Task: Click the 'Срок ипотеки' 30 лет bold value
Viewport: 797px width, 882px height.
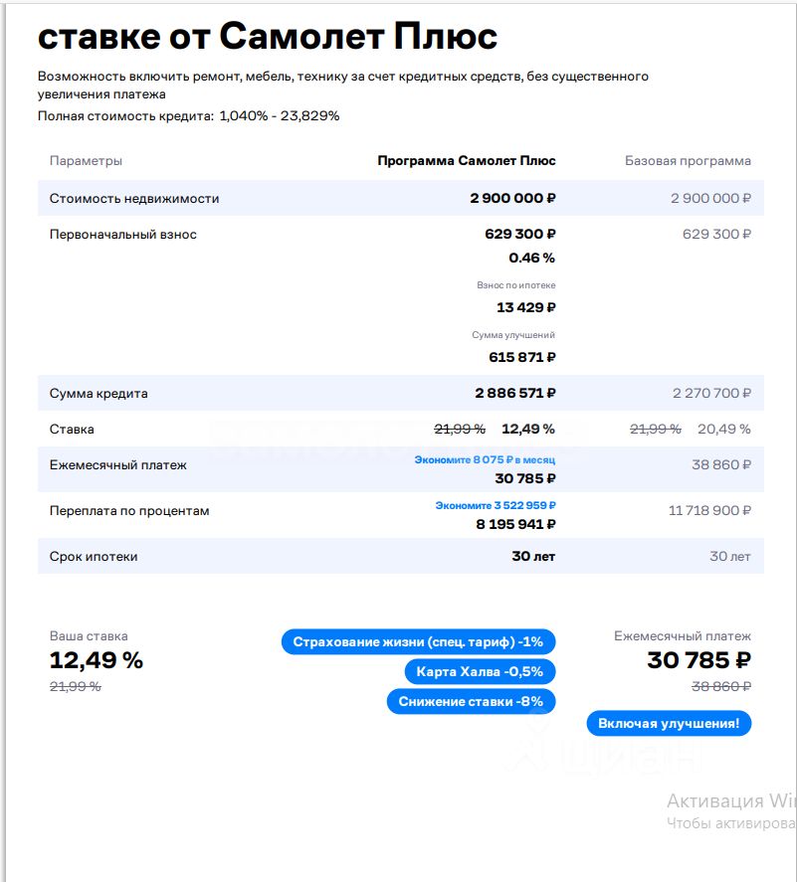Action: click(x=533, y=556)
